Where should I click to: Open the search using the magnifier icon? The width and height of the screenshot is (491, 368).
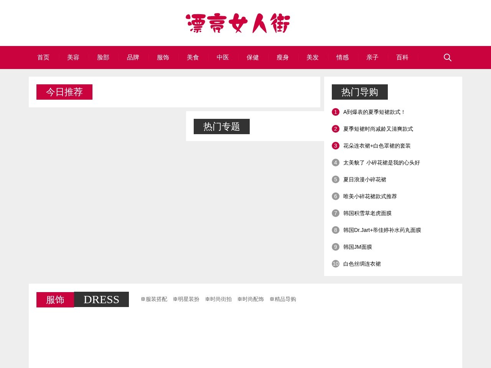(x=447, y=58)
